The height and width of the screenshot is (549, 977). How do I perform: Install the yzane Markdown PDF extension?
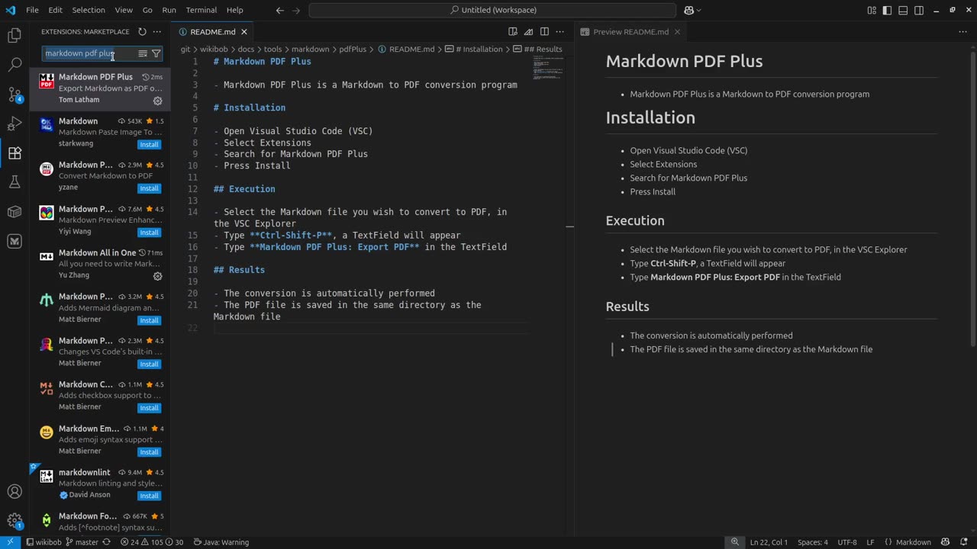click(x=149, y=188)
